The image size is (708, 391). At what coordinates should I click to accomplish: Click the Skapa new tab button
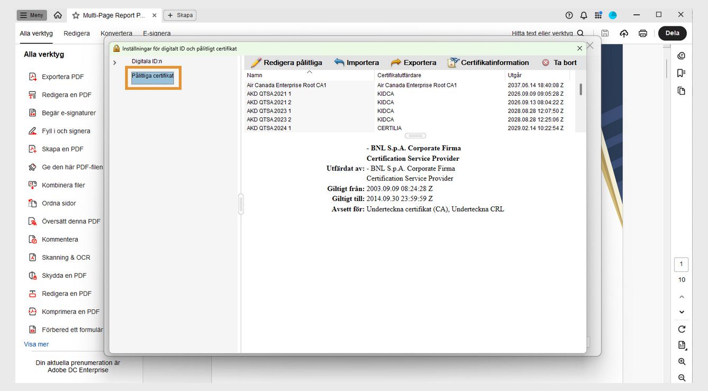point(180,15)
